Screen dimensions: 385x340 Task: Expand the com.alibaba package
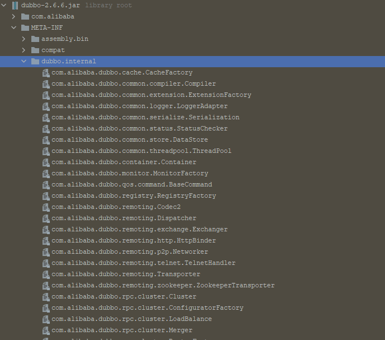pos(14,16)
